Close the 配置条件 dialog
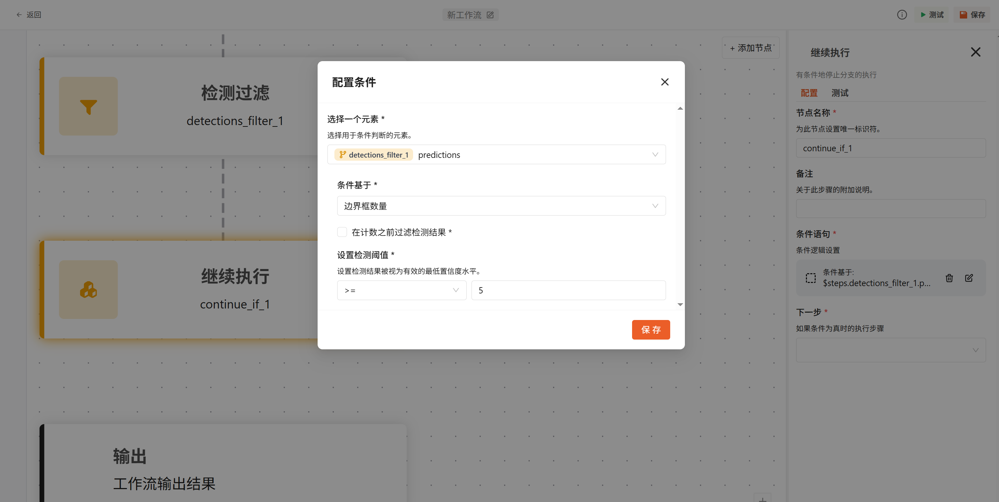 (665, 82)
